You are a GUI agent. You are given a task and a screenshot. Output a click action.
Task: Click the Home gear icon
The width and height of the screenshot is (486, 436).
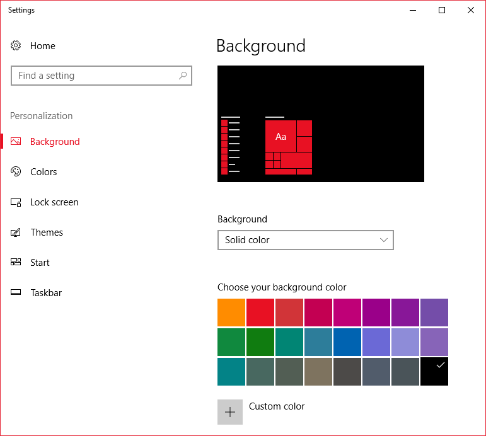tap(16, 46)
